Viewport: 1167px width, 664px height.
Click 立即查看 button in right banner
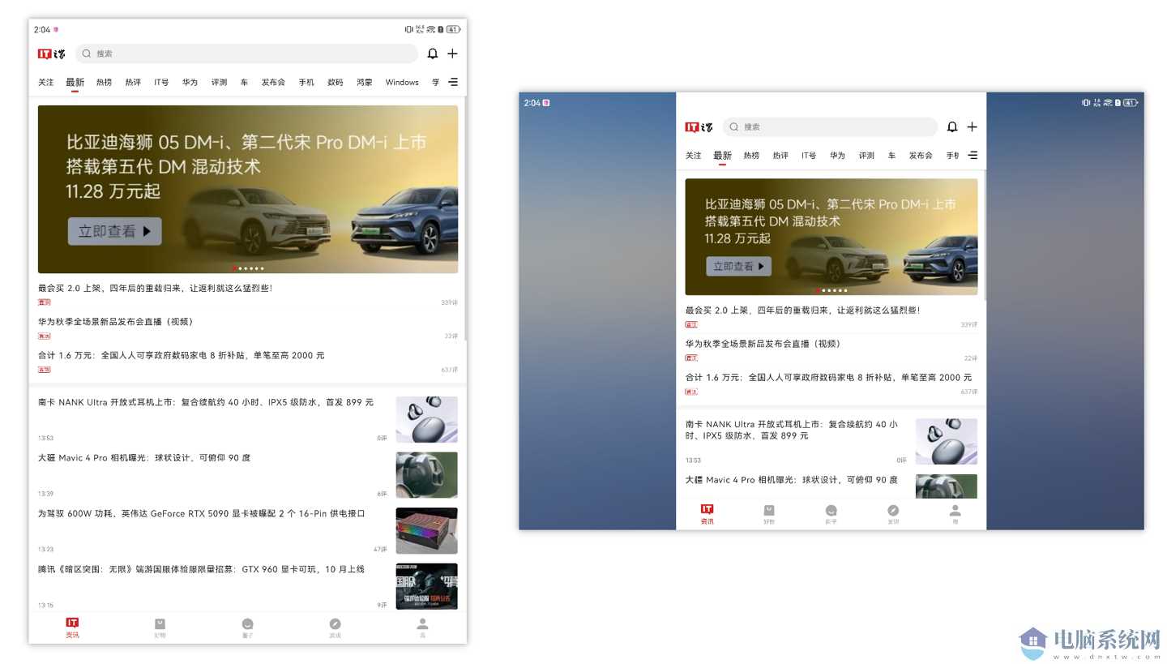click(x=738, y=266)
